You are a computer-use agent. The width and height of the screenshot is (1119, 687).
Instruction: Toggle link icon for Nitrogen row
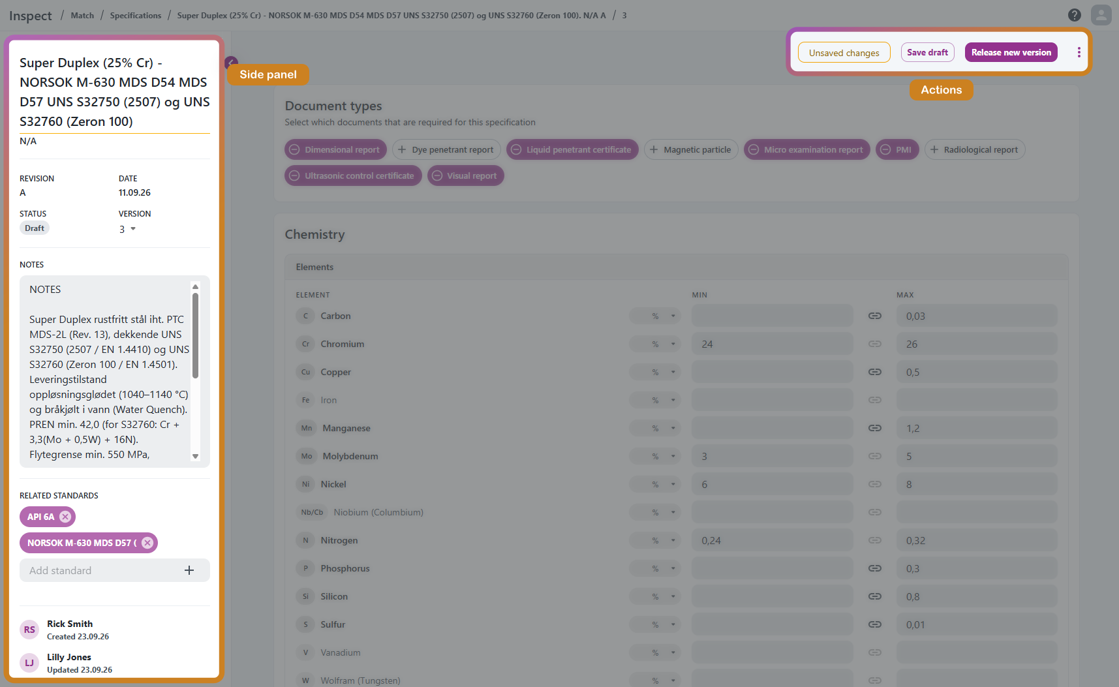(x=875, y=540)
